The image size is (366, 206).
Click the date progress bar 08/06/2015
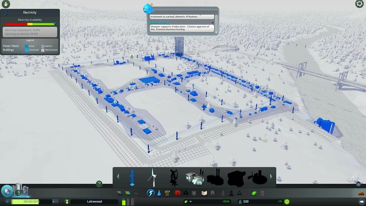tap(31, 201)
